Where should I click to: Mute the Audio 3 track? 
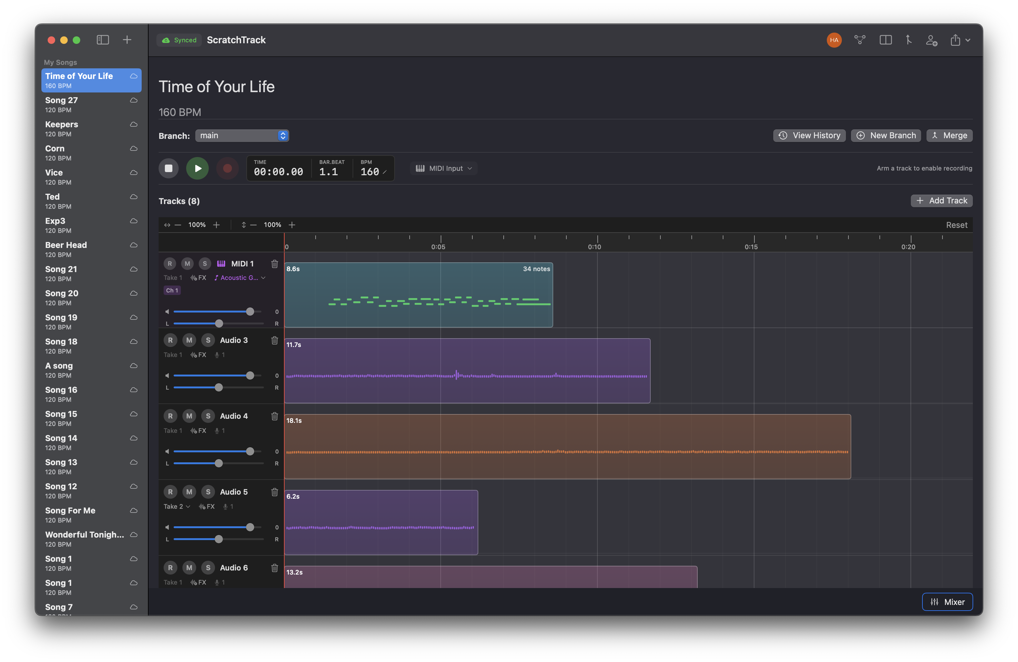[x=189, y=339]
